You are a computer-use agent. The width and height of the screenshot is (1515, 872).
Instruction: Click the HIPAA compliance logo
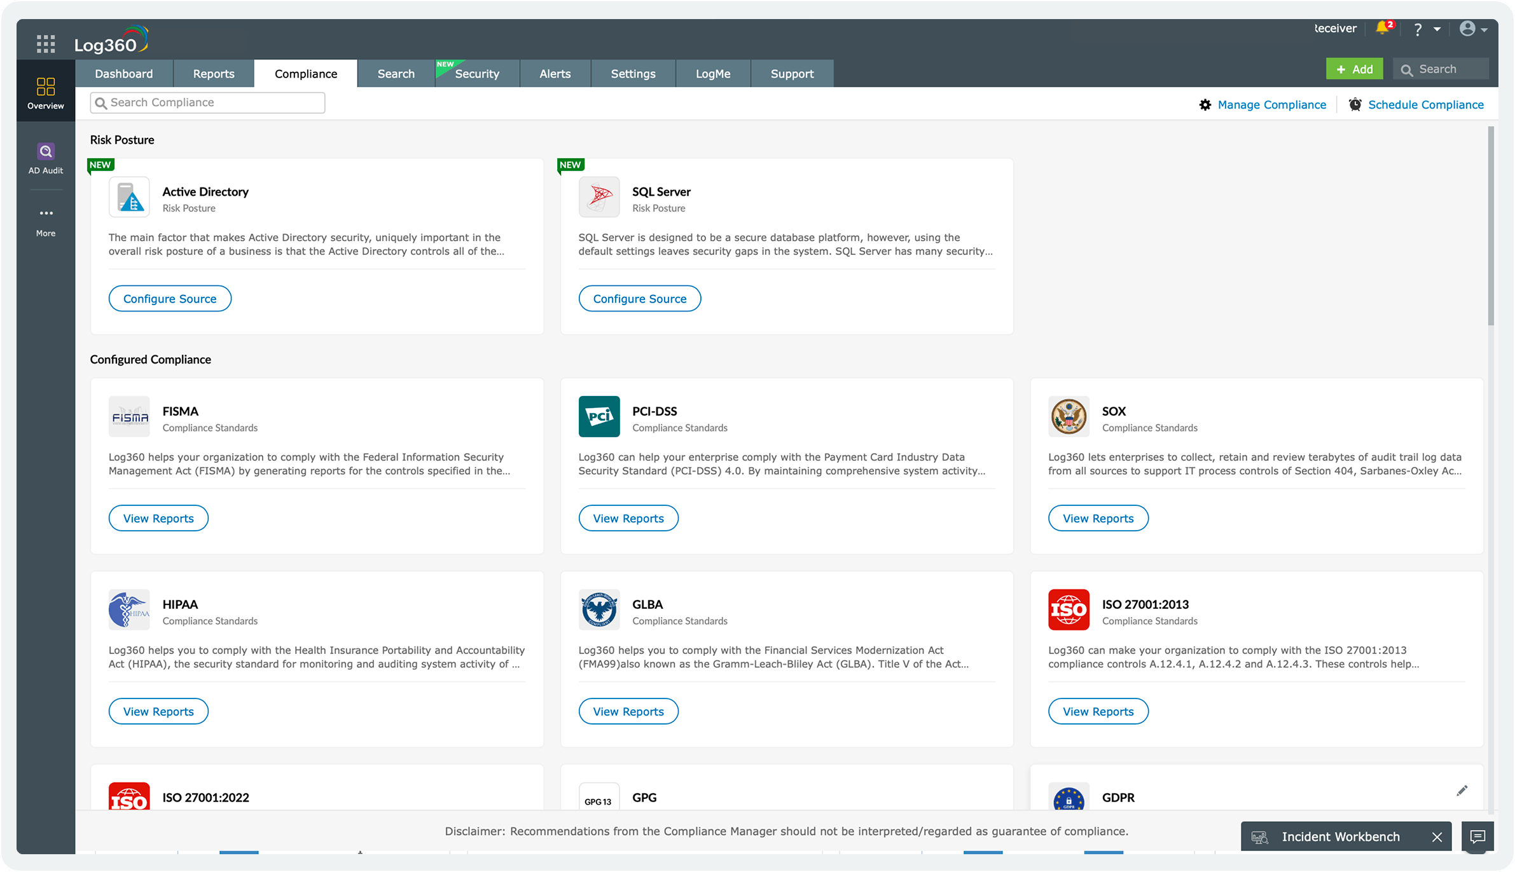[129, 610]
